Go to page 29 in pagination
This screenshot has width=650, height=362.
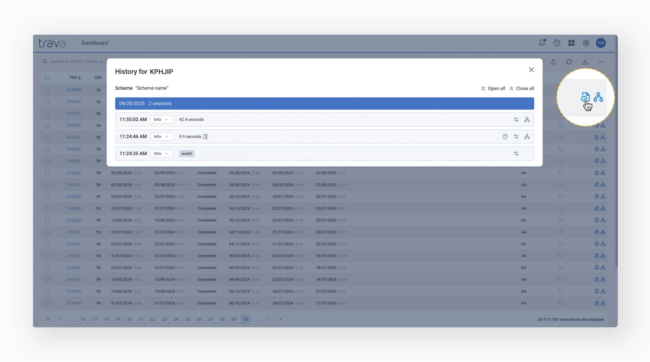tap(234, 319)
